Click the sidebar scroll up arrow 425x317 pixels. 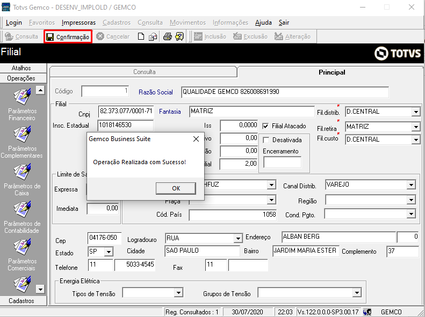coord(40,90)
